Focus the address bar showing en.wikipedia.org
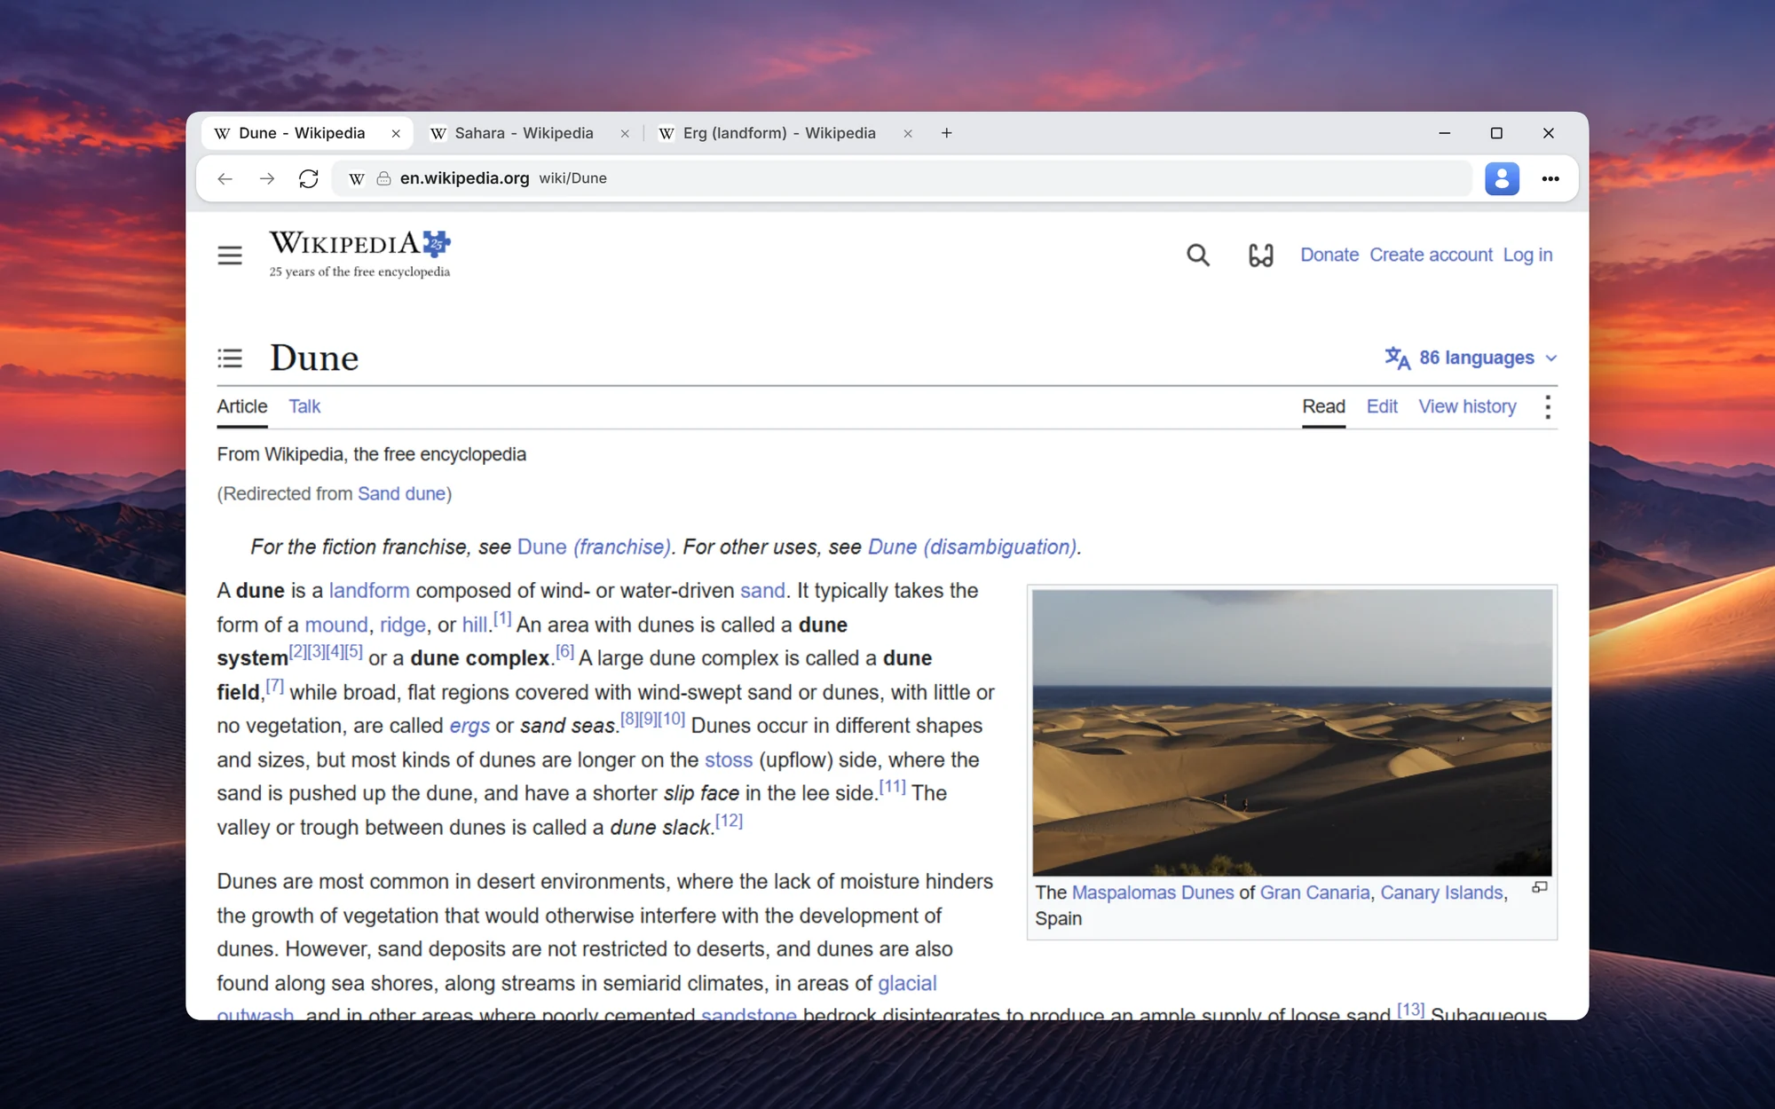Image resolution: width=1775 pixels, height=1109 pixels. pyautogui.click(x=902, y=179)
